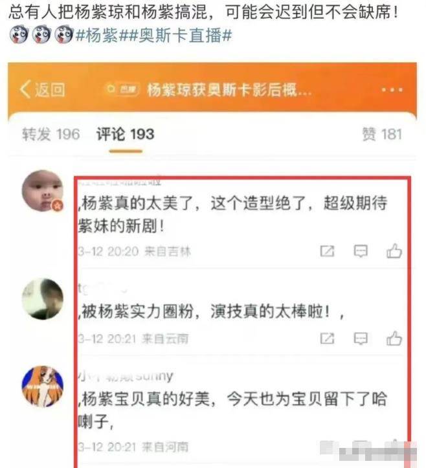Share the first comment from 吉林

pos(327,251)
